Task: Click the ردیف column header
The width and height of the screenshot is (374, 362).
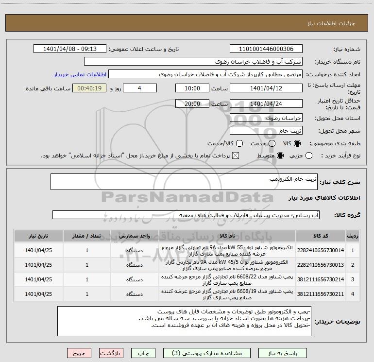Action: tap(353, 236)
